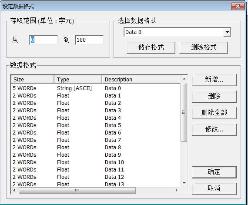The width and height of the screenshot is (248, 205).
Task: Click the 删除 button beside the list
Action: point(214,96)
